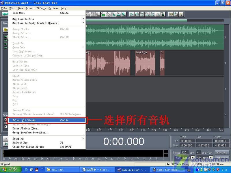Choose Refresh Now menu entry
The width and height of the screenshot is (231, 173).
coord(47,142)
